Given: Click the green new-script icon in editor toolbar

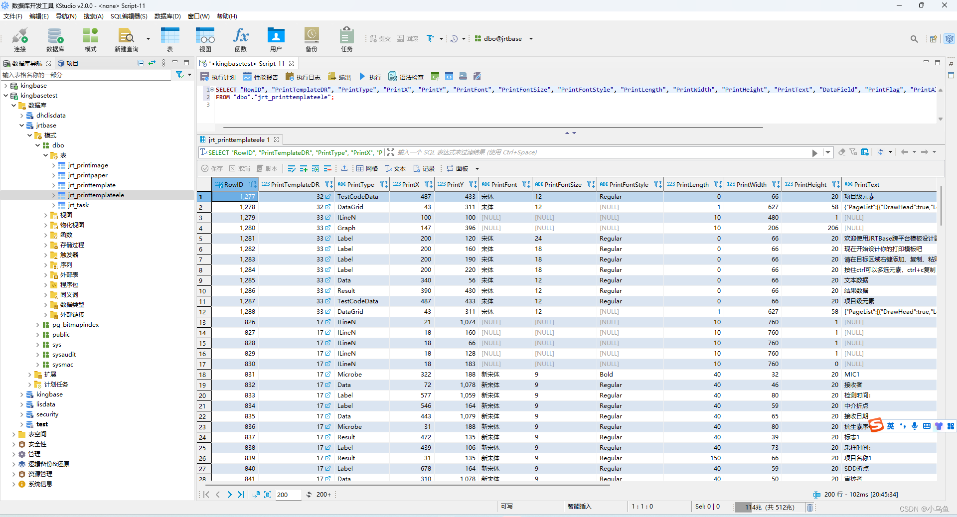Looking at the screenshot, I should tap(435, 77).
